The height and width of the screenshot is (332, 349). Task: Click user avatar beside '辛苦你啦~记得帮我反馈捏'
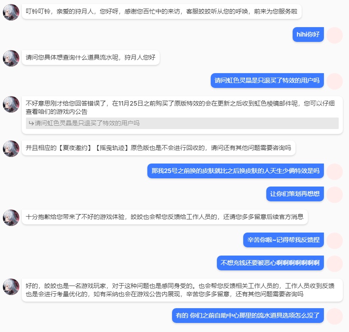tap(335, 241)
